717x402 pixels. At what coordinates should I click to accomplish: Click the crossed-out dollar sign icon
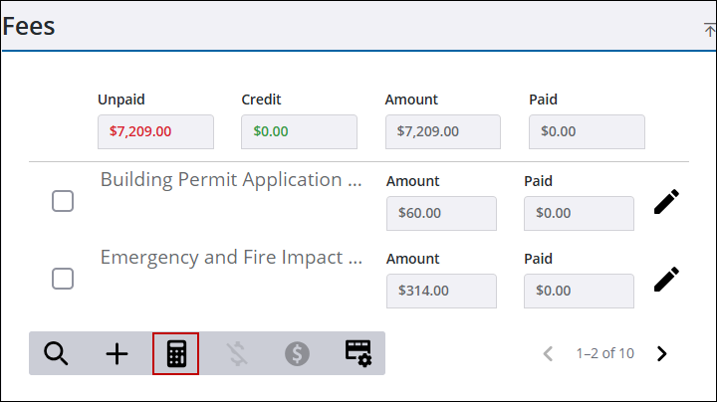click(x=237, y=353)
